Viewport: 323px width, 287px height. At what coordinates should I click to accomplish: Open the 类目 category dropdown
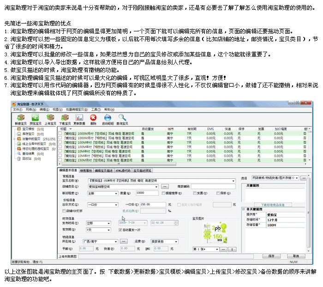pyautogui.click(x=275, y=178)
